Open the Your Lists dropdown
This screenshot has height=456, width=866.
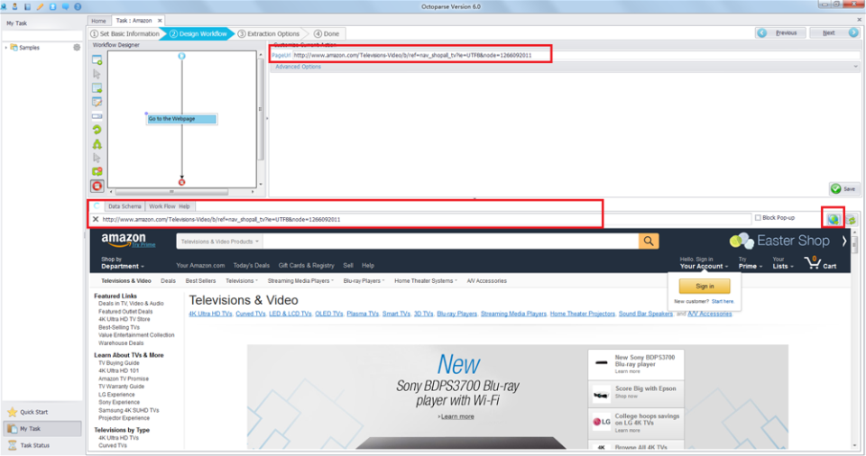[x=783, y=263]
